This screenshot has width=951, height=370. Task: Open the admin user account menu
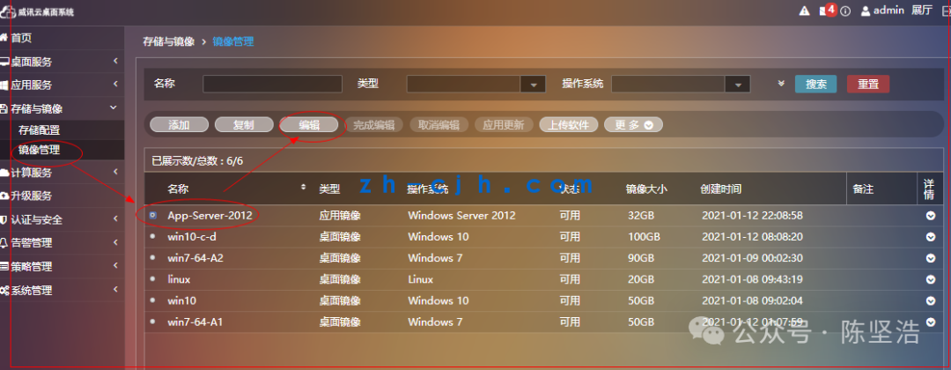click(881, 11)
